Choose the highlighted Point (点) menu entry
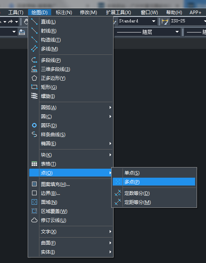 pos(70,173)
